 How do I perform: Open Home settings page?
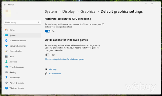click(x=22, y=30)
